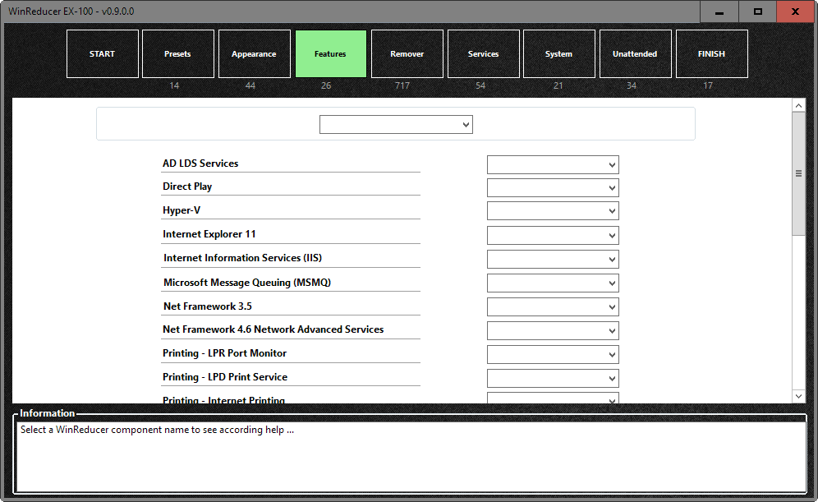This screenshot has height=502, width=818.
Task: Click the AD LDS Services label
Action: (200, 163)
